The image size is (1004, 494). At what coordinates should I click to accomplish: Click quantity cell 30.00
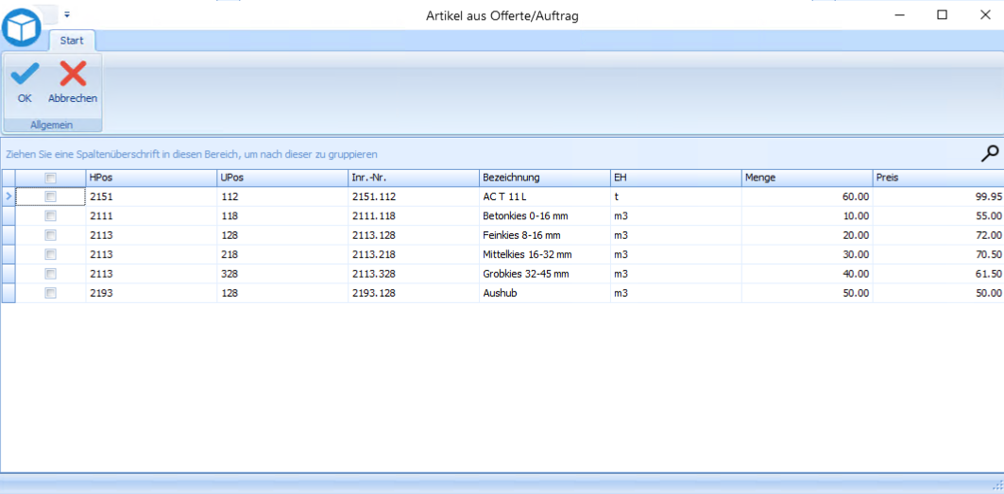808,254
